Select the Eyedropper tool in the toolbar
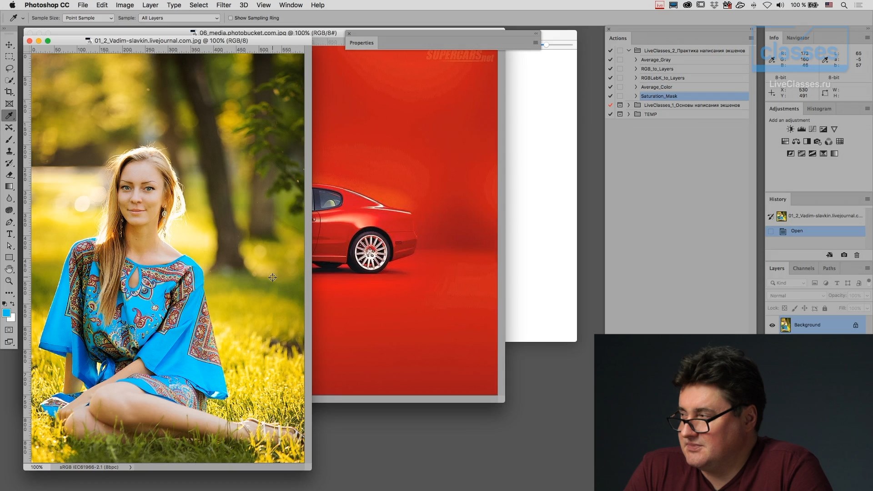This screenshot has height=491, width=873. (9, 115)
